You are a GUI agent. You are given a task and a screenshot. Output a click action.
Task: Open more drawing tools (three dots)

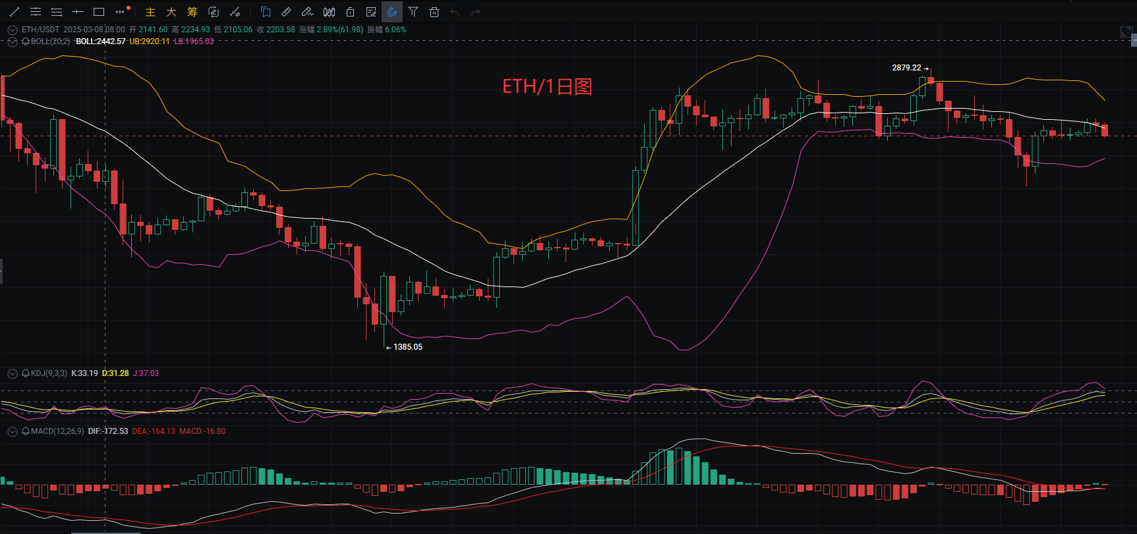point(121,12)
